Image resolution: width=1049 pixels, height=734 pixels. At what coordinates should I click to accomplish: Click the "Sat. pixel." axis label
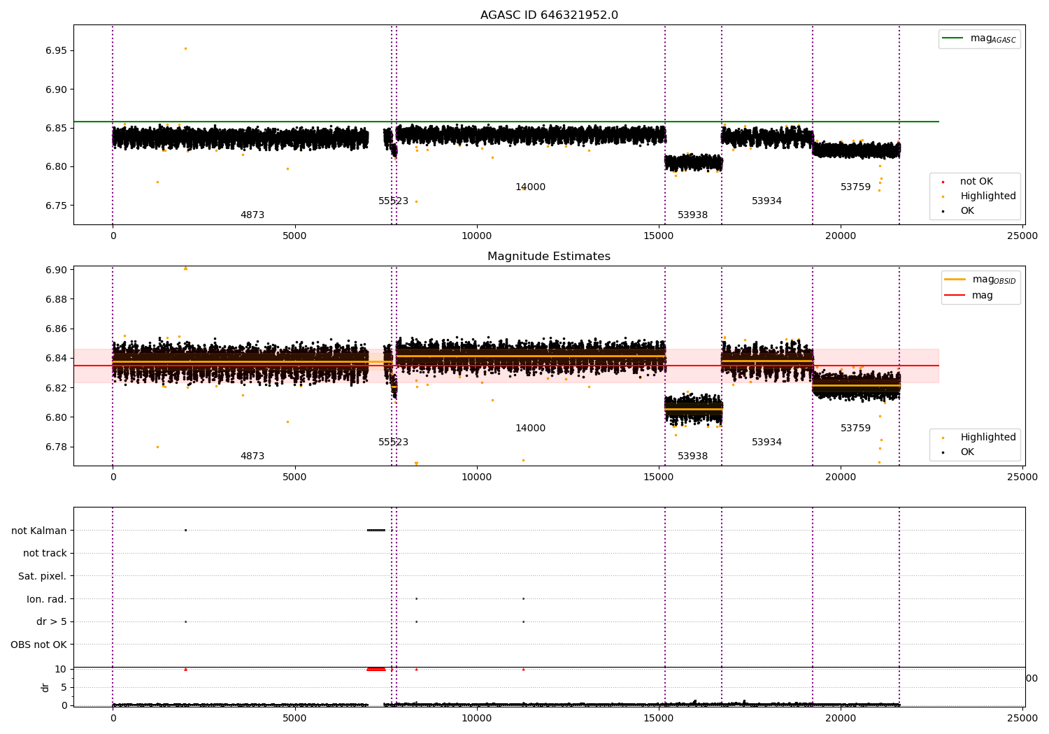click(43, 577)
